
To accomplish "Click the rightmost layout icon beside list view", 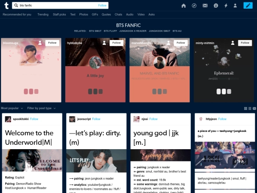I will [254, 108].
